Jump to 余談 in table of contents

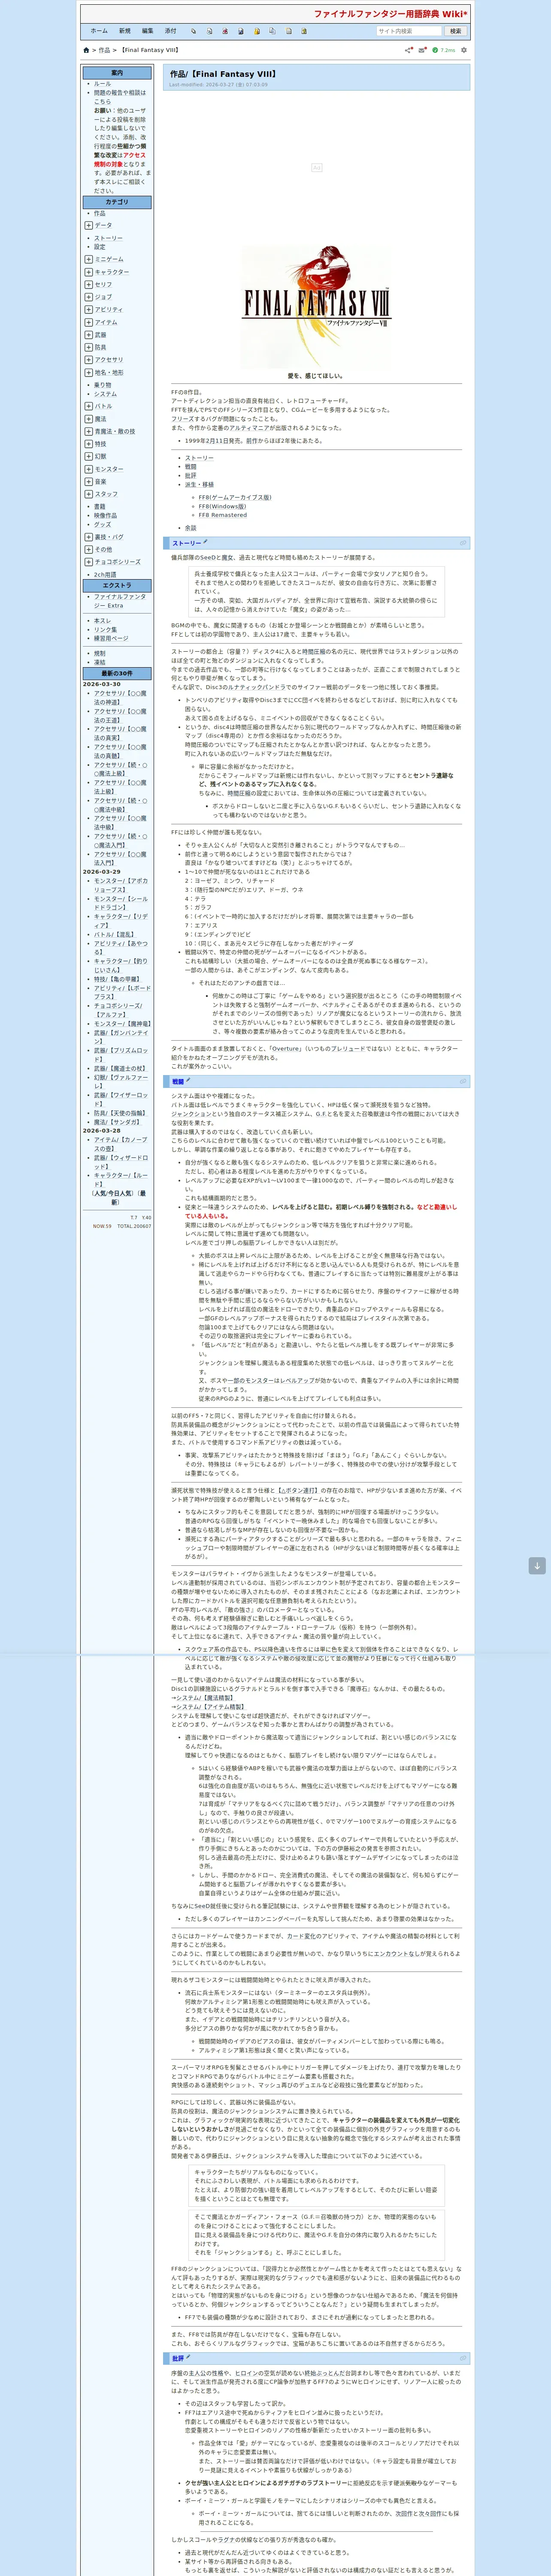(x=190, y=528)
